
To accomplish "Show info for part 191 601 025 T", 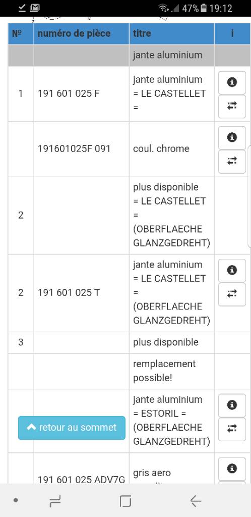I will pyautogui.click(x=232, y=271).
